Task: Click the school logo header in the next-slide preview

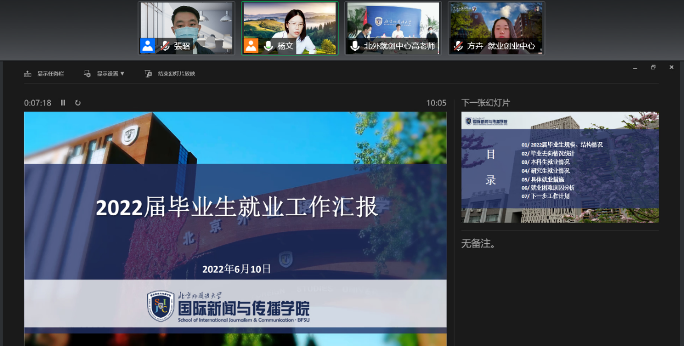Action: coord(487,121)
